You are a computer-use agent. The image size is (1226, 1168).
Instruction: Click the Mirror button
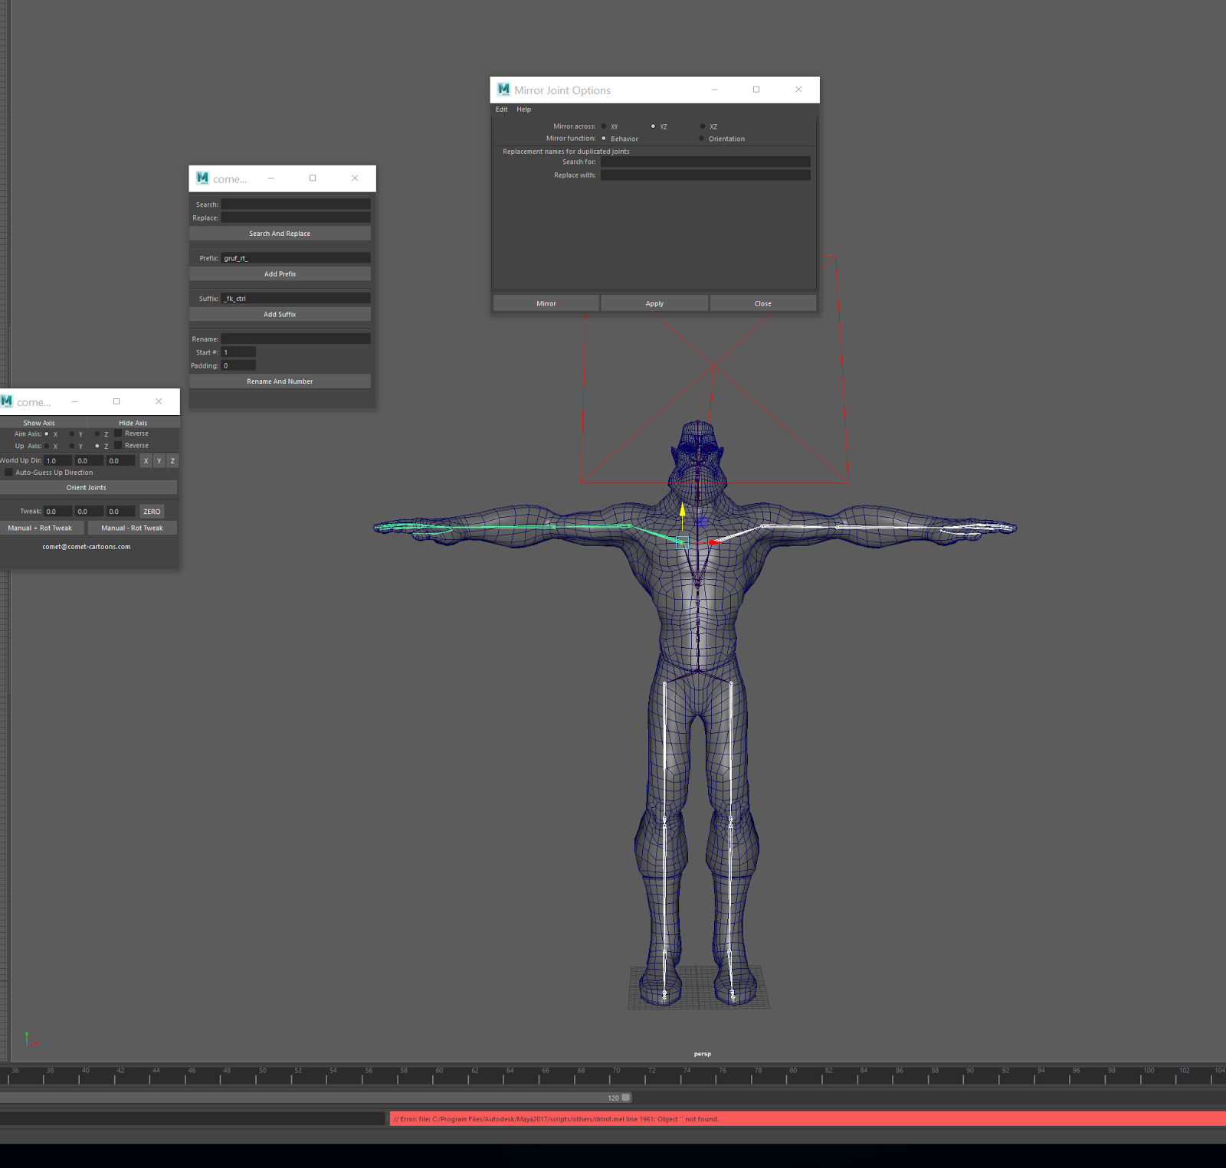point(546,303)
